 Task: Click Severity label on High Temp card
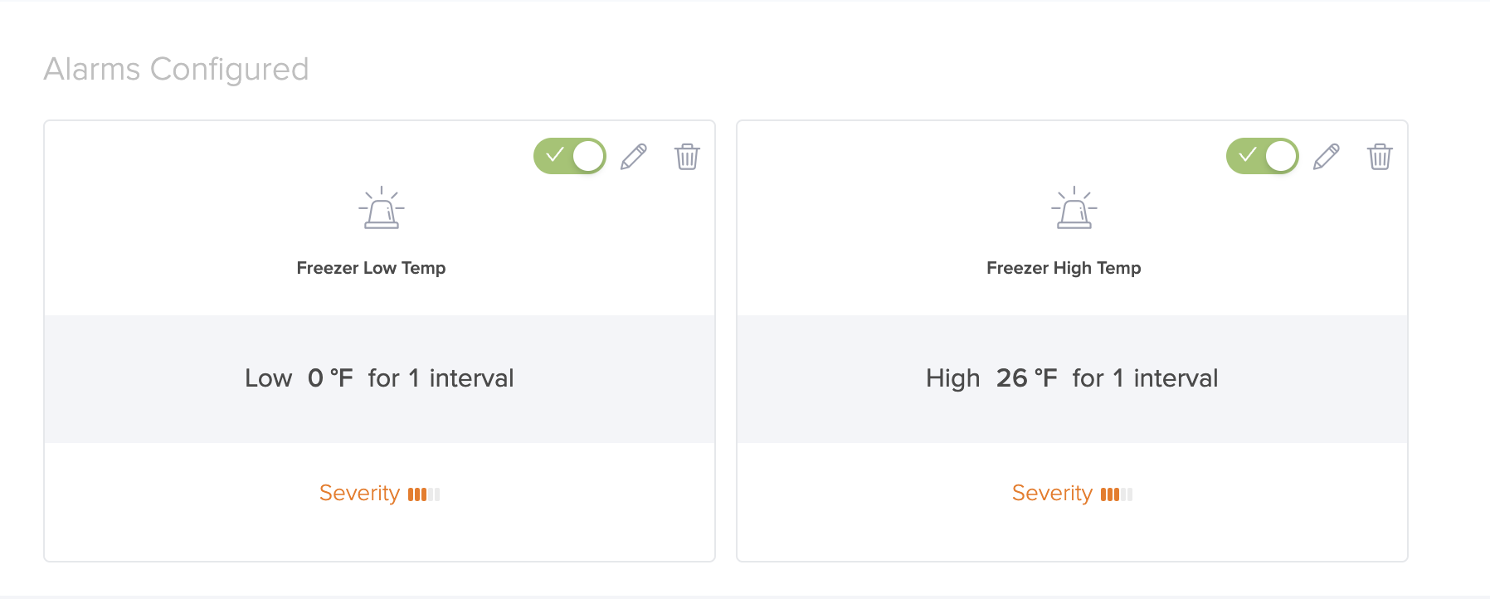1052,494
